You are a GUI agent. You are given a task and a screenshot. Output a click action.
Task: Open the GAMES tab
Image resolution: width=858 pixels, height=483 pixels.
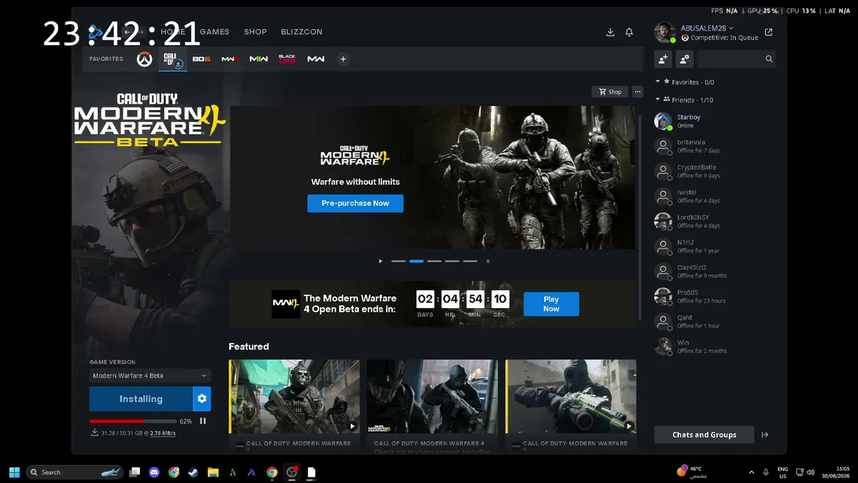(214, 32)
